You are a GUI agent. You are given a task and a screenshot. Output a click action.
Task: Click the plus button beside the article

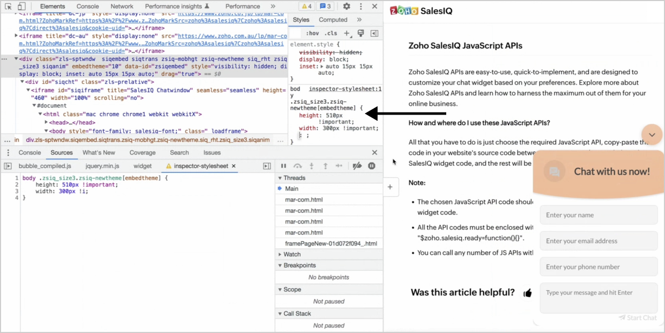(x=390, y=187)
